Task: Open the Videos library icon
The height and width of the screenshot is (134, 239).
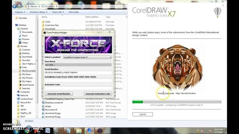Action: (20, 43)
